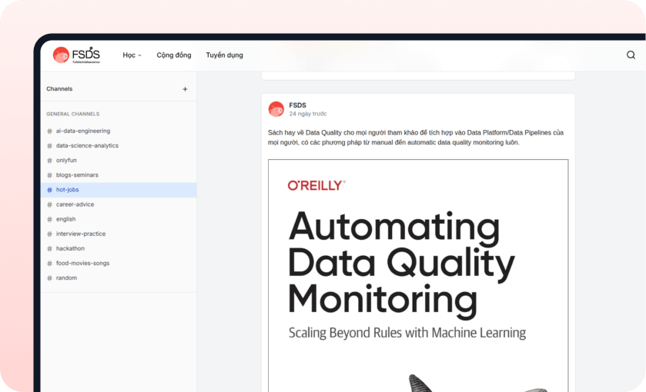Open the Cộng đồng menu item
Image resolution: width=646 pixels, height=392 pixels.
tap(173, 55)
